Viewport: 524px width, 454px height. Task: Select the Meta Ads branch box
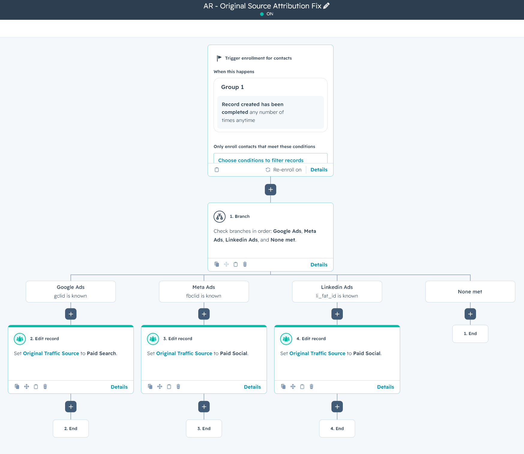click(204, 292)
